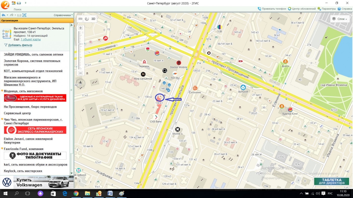This screenshot has height=198, width=353.
Task: Click the Купить Volkswagen ad banner
Action: [37, 182]
